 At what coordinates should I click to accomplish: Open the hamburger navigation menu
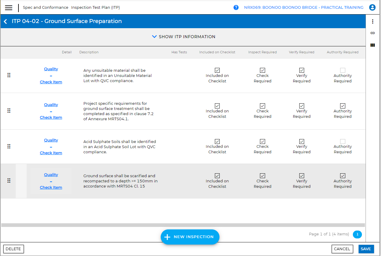click(8, 8)
